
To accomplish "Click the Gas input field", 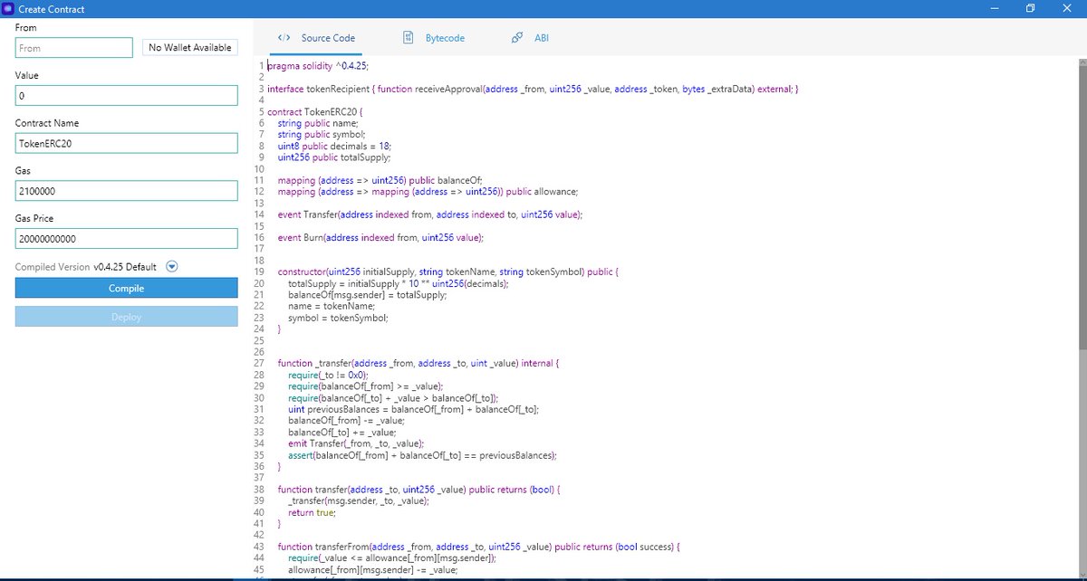I will pos(126,191).
